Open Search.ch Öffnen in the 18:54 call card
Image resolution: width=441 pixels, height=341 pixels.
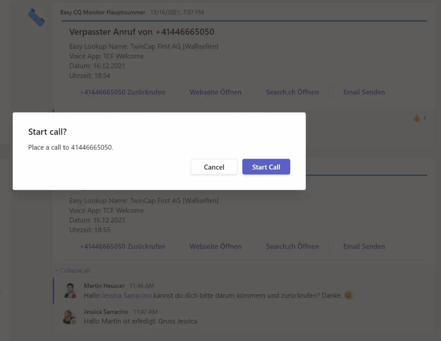click(292, 92)
